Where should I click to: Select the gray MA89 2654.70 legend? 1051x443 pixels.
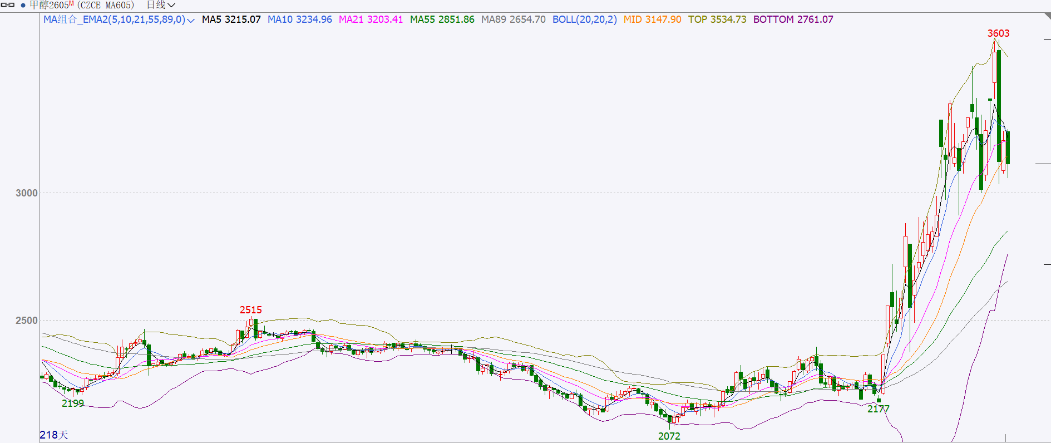pyautogui.click(x=513, y=19)
